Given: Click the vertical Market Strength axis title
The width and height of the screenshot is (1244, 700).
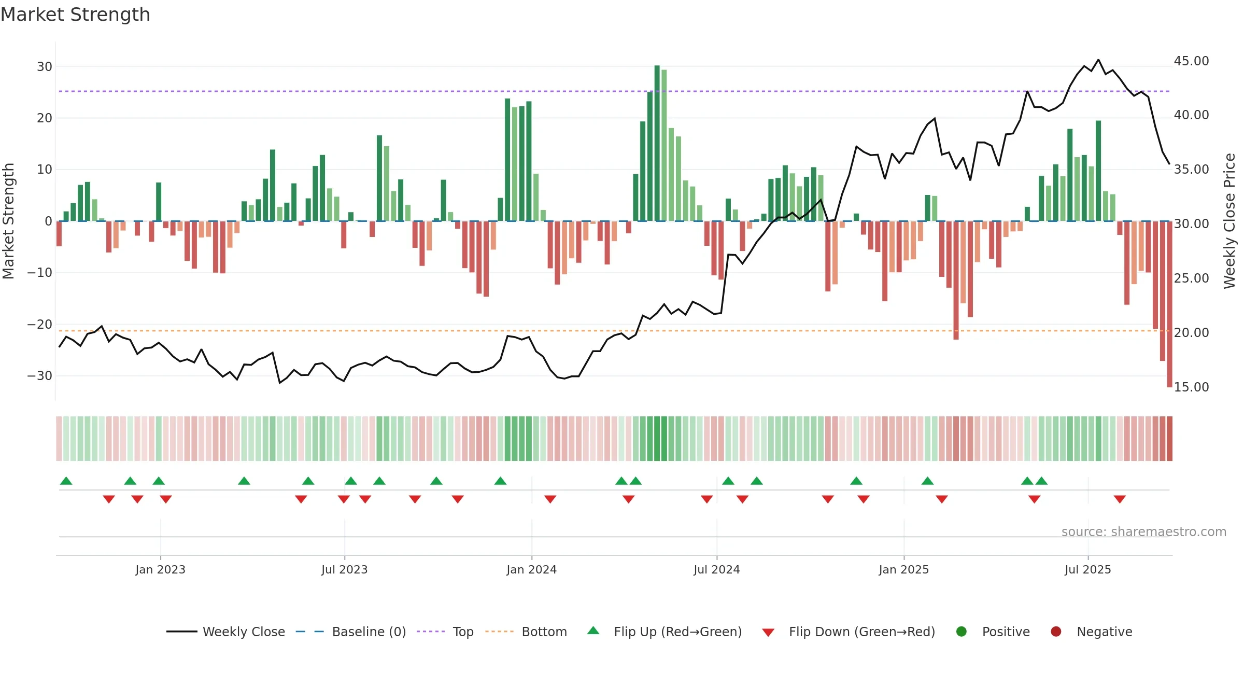Looking at the screenshot, I should tap(8, 221).
